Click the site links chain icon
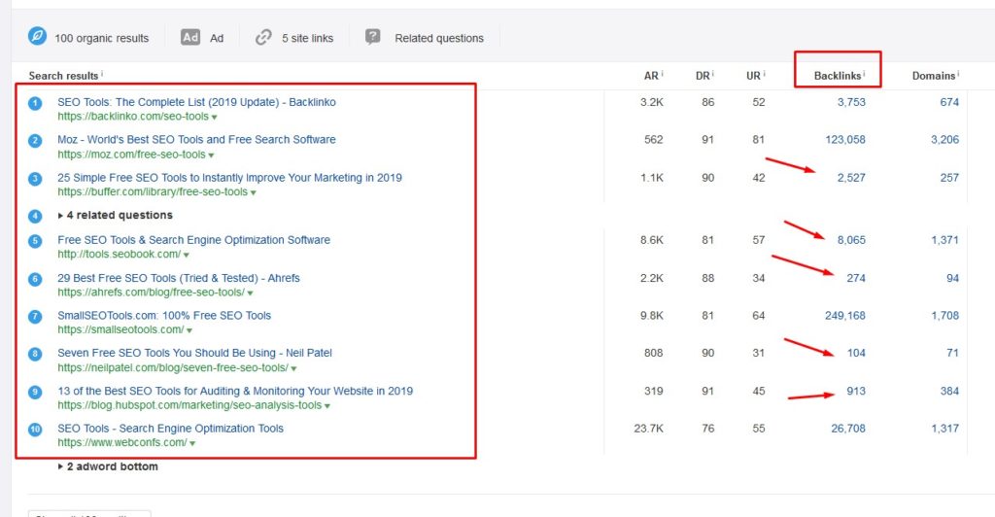Image resolution: width=995 pixels, height=517 pixels. 263,38
